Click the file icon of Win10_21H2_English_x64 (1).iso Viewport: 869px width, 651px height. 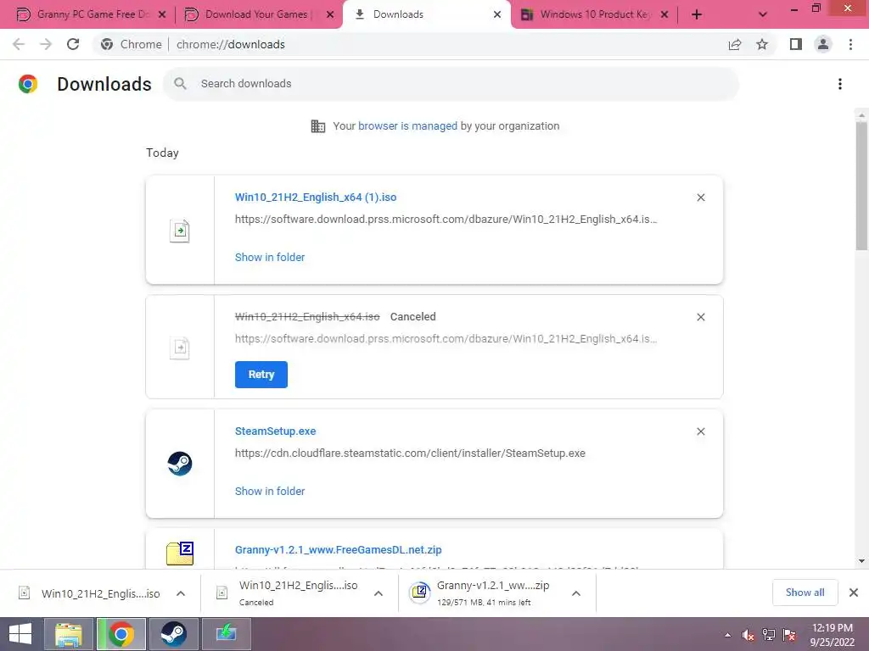coord(180,231)
